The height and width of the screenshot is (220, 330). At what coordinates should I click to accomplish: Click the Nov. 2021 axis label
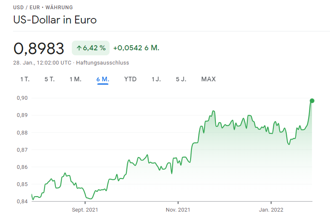178,210
